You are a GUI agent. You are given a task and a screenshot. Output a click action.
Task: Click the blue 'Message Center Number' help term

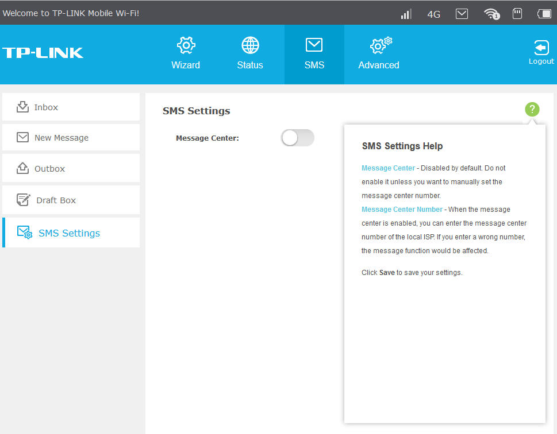(x=402, y=210)
